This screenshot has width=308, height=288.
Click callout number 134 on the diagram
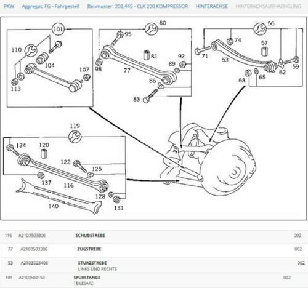pos(21,145)
